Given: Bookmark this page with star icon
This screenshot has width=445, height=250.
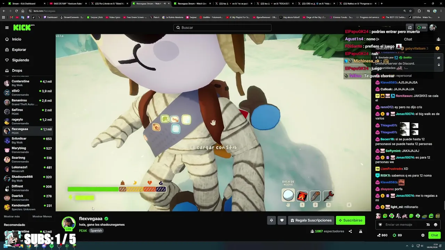Looking at the screenshot, I should (x=410, y=11).
